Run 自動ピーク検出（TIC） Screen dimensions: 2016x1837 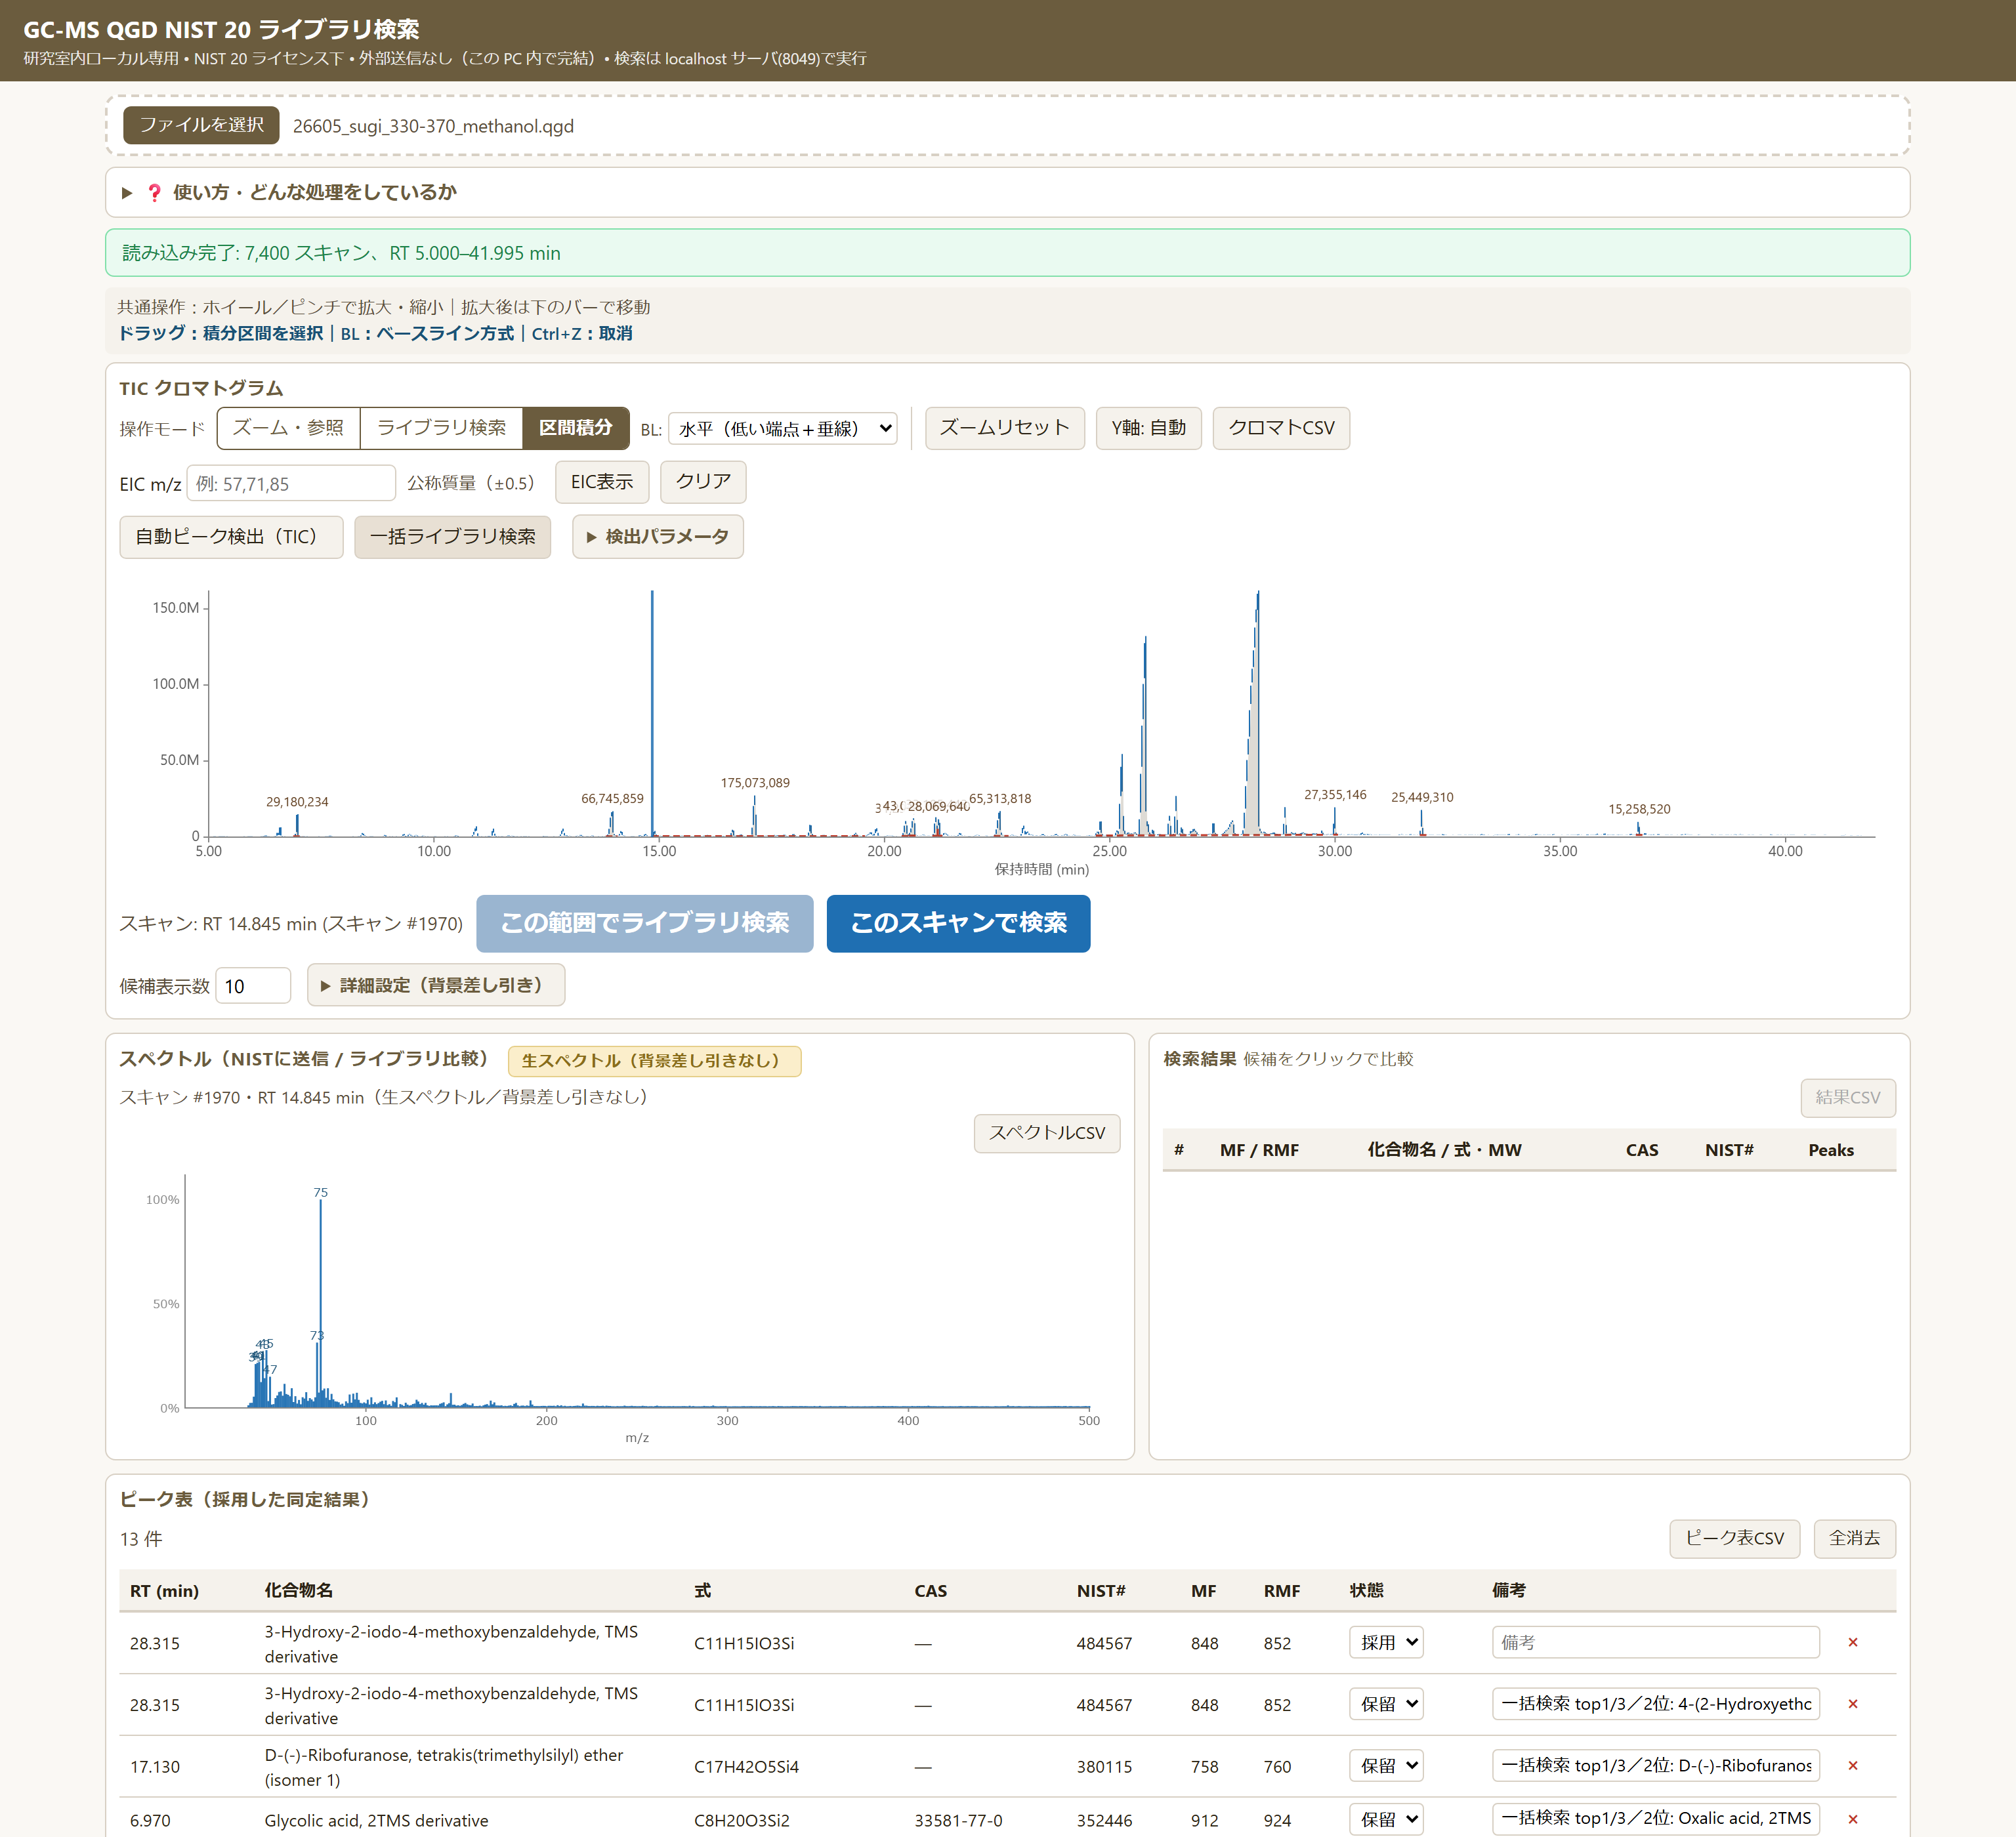pyautogui.click(x=231, y=537)
